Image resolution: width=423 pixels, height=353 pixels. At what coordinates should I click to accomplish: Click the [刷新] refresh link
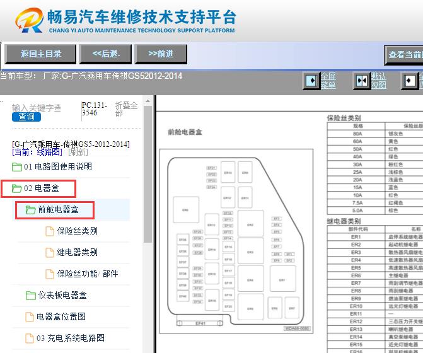(x=78, y=152)
